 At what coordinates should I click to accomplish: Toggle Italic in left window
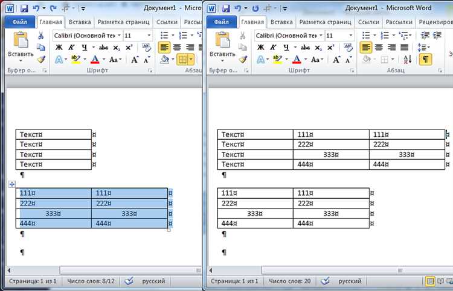pyautogui.click(x=71, y=47)
